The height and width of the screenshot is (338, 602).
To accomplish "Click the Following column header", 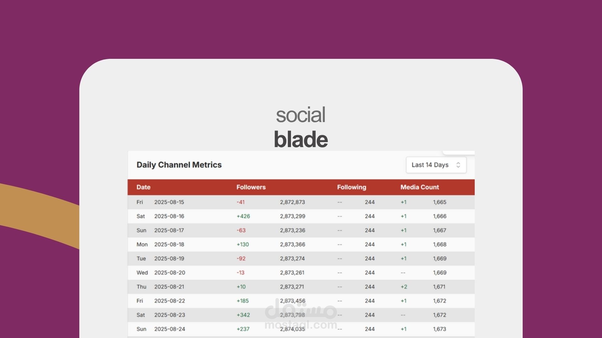I will point(351,187).
